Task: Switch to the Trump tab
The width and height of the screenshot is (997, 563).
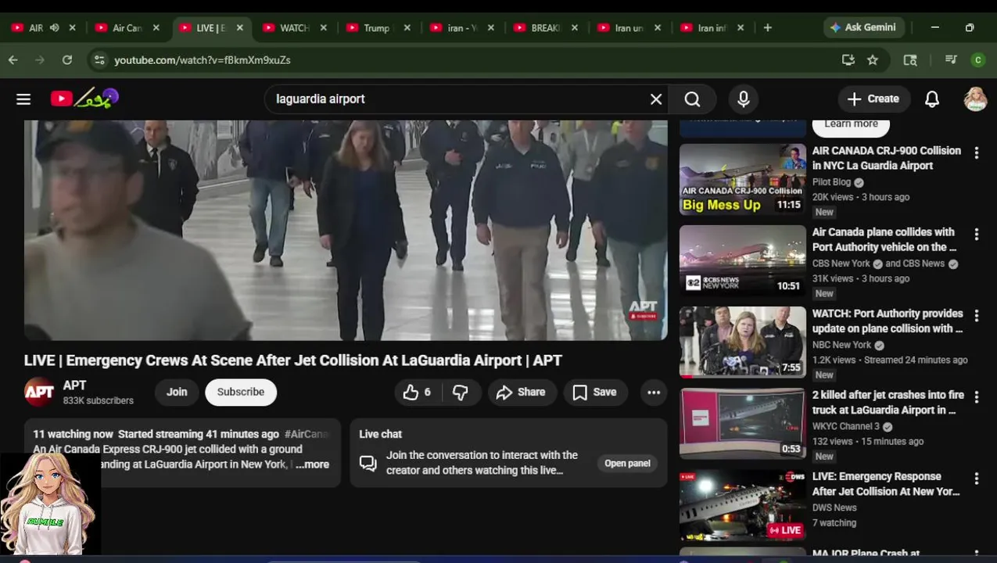Action: pos(377,28)
